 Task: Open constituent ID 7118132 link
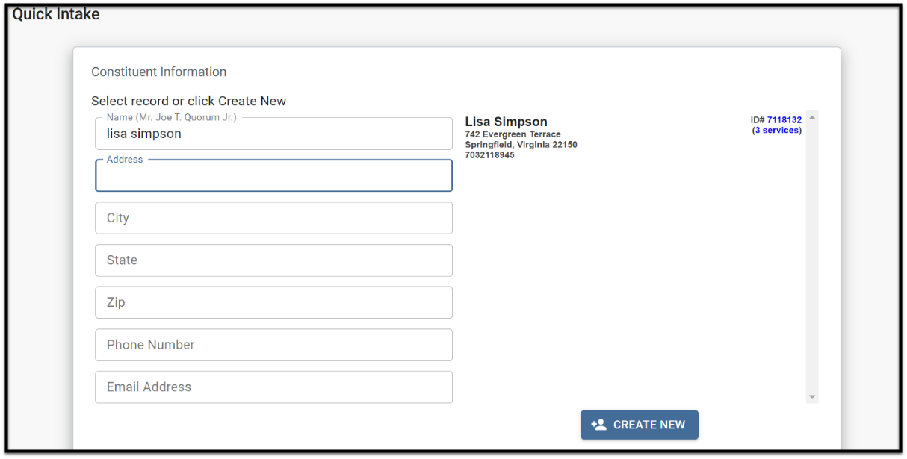point(784,119)
